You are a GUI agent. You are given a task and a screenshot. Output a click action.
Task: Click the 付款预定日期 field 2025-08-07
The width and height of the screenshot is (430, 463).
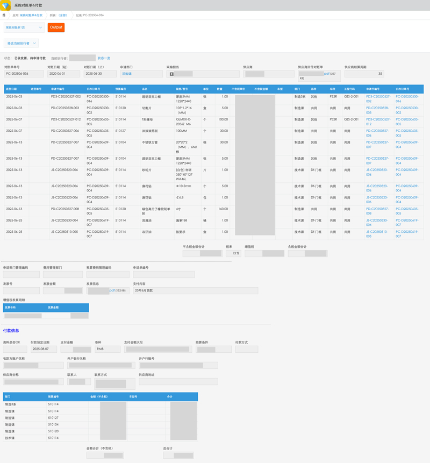44,349
